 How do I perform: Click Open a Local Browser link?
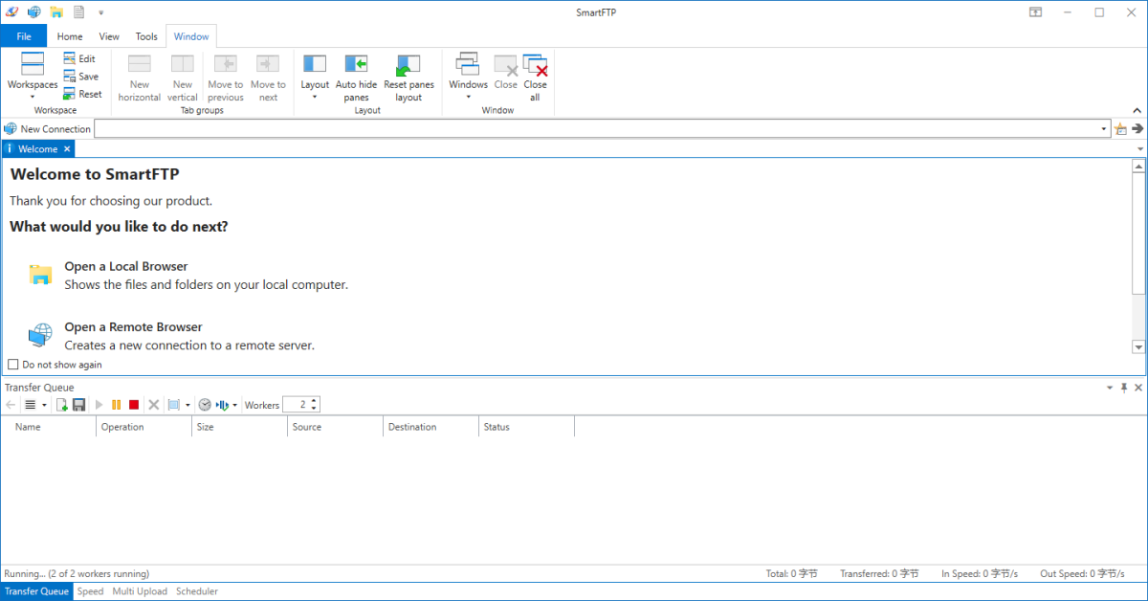click(x=125, y=266)
